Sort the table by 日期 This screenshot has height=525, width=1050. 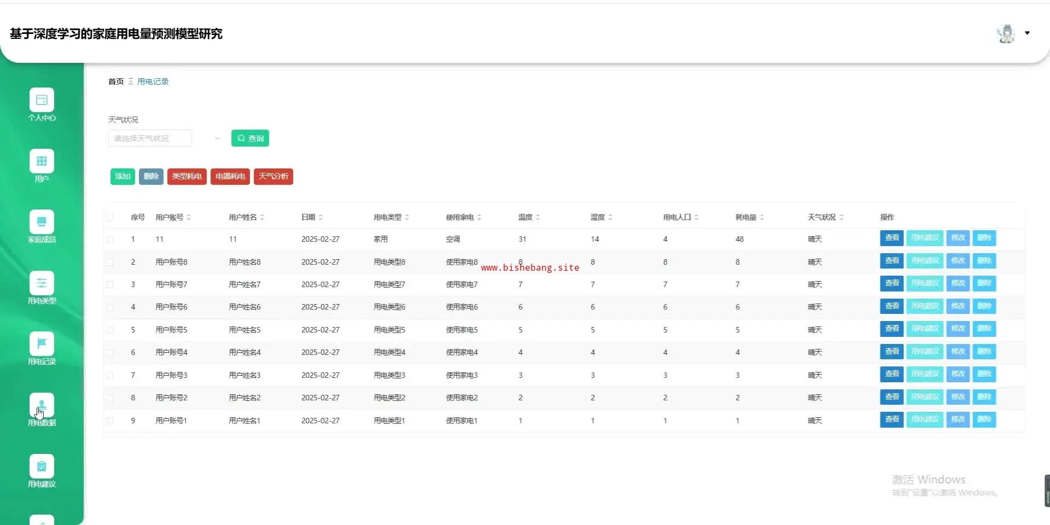[x=320, y=217]
